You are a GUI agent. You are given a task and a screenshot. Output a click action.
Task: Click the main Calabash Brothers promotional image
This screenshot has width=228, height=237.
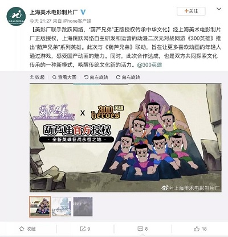point(125,138)
